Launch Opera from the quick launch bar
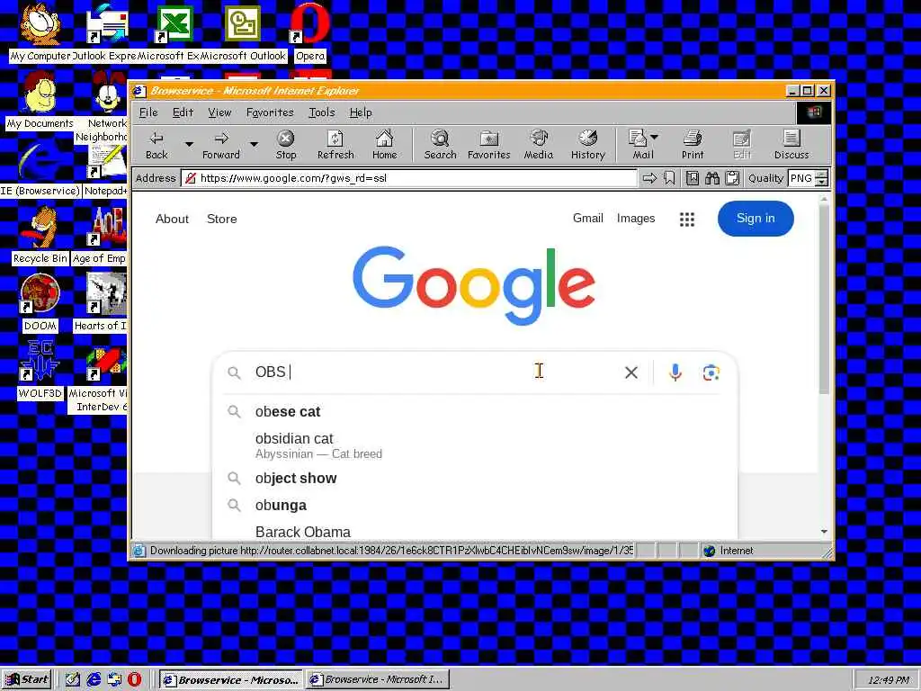 pyautogui.click(x=135, y=679)
